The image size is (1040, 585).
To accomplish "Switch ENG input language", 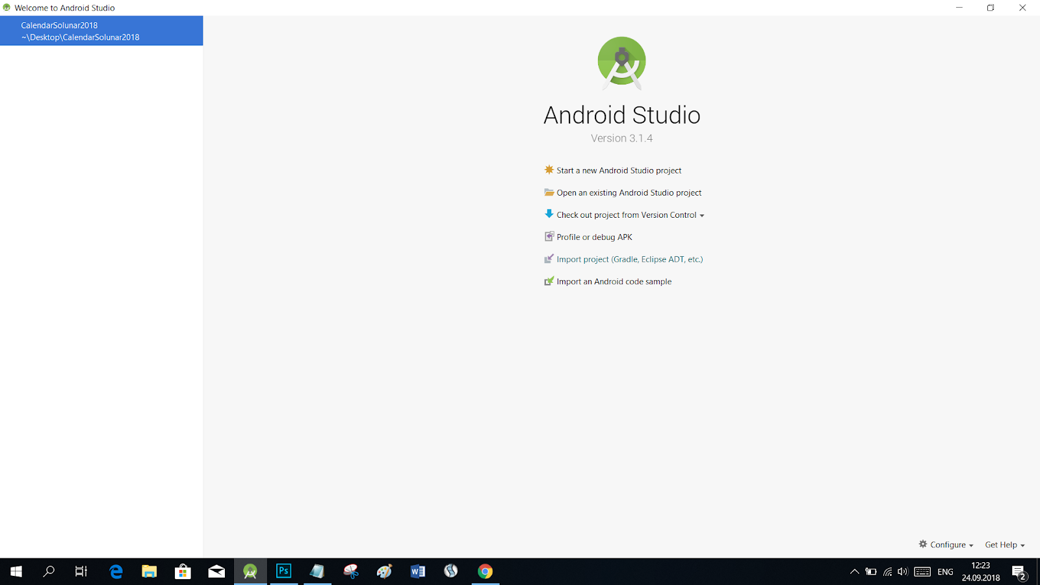I will click(946, 572).
